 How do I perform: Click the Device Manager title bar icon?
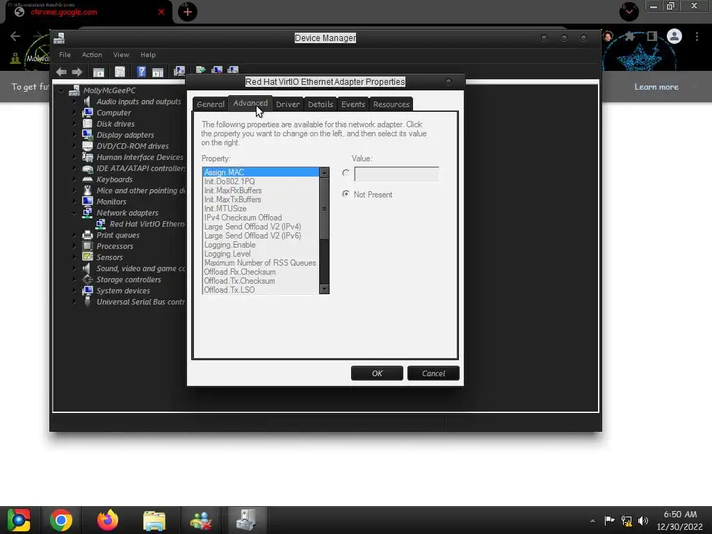point(59,38)
